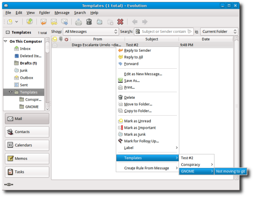
Task: Click the Junk toolbar icon
Action: [x=99, y=22]
